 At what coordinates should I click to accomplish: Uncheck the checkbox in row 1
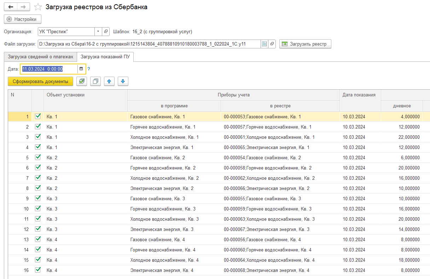tap(38, 116)
